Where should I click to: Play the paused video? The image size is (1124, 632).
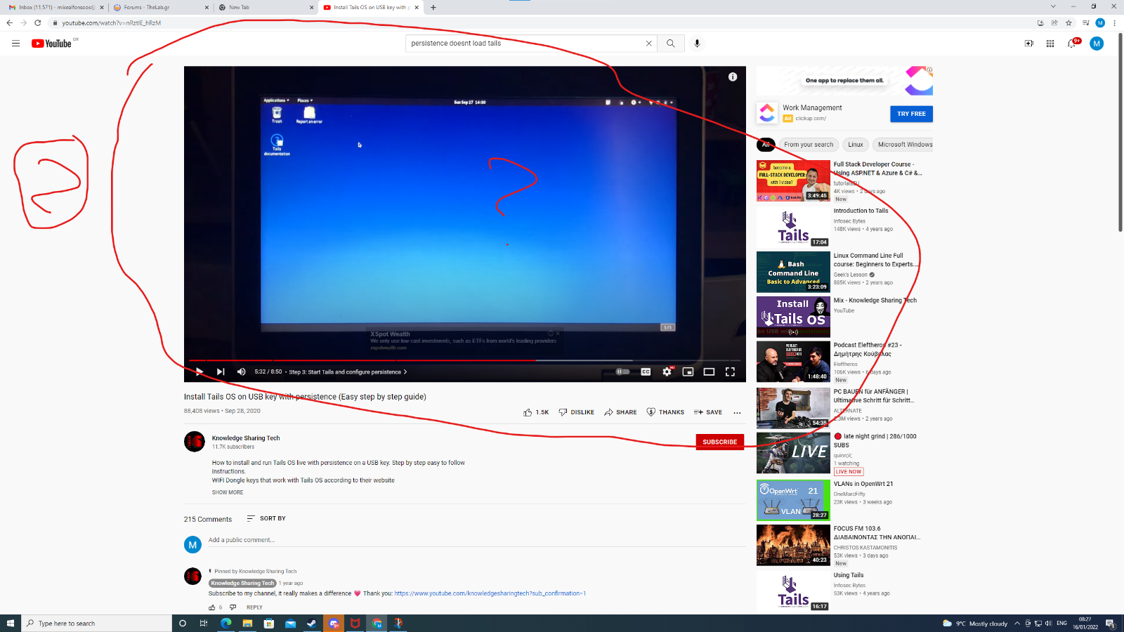200,372
